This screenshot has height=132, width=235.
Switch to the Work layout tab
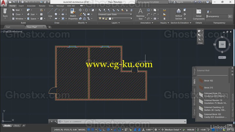[x=17, y=126]
